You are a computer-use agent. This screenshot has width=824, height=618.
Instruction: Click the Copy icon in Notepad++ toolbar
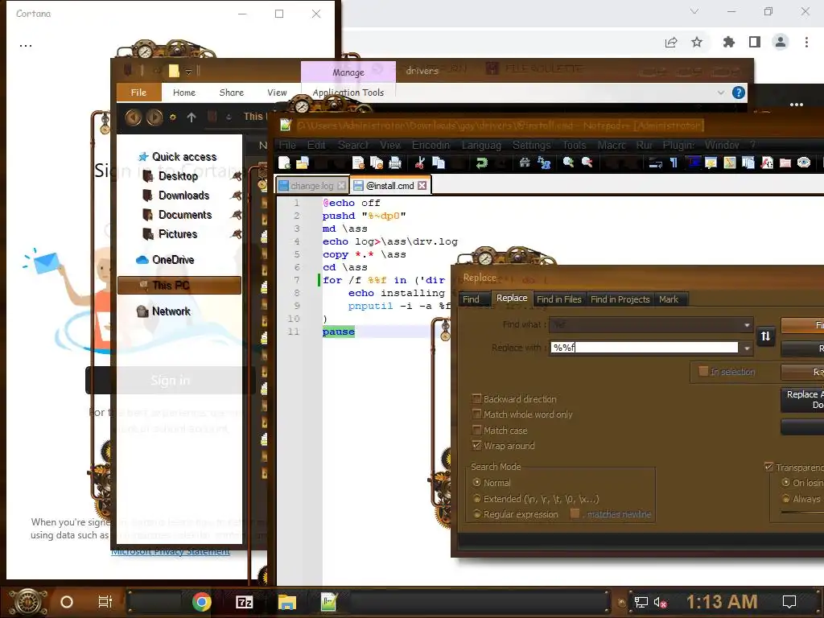(439, 163)
